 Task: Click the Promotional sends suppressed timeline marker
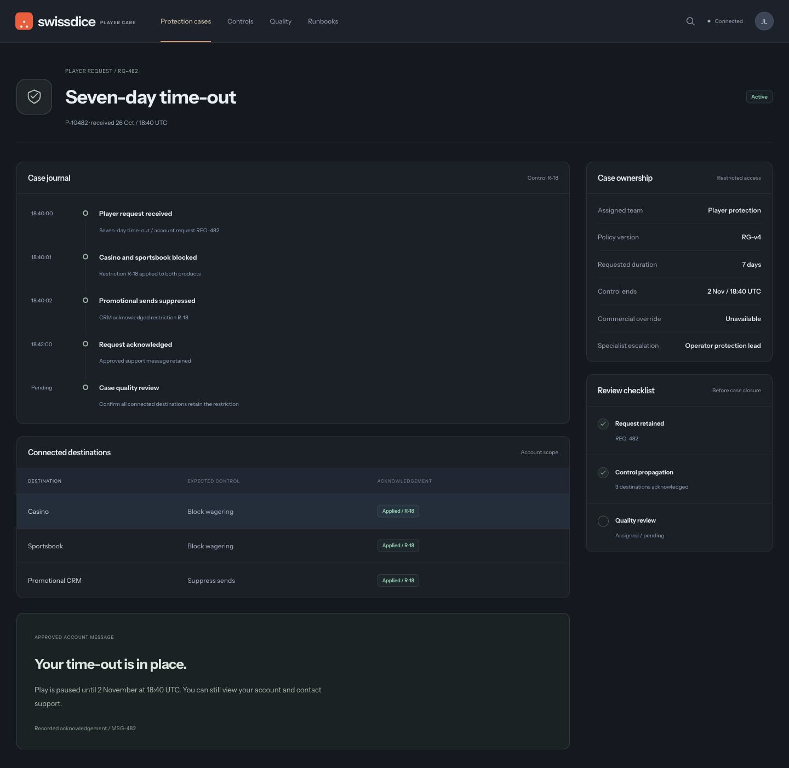85,300
